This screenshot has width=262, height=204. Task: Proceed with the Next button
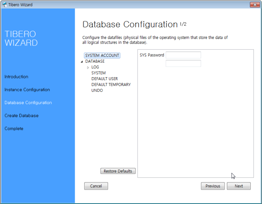point(239,186)
